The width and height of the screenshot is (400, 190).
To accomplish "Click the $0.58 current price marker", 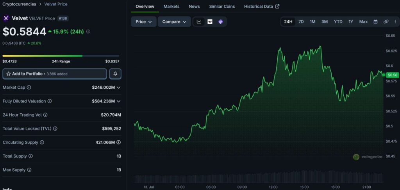I will click(x=393, y=75).
